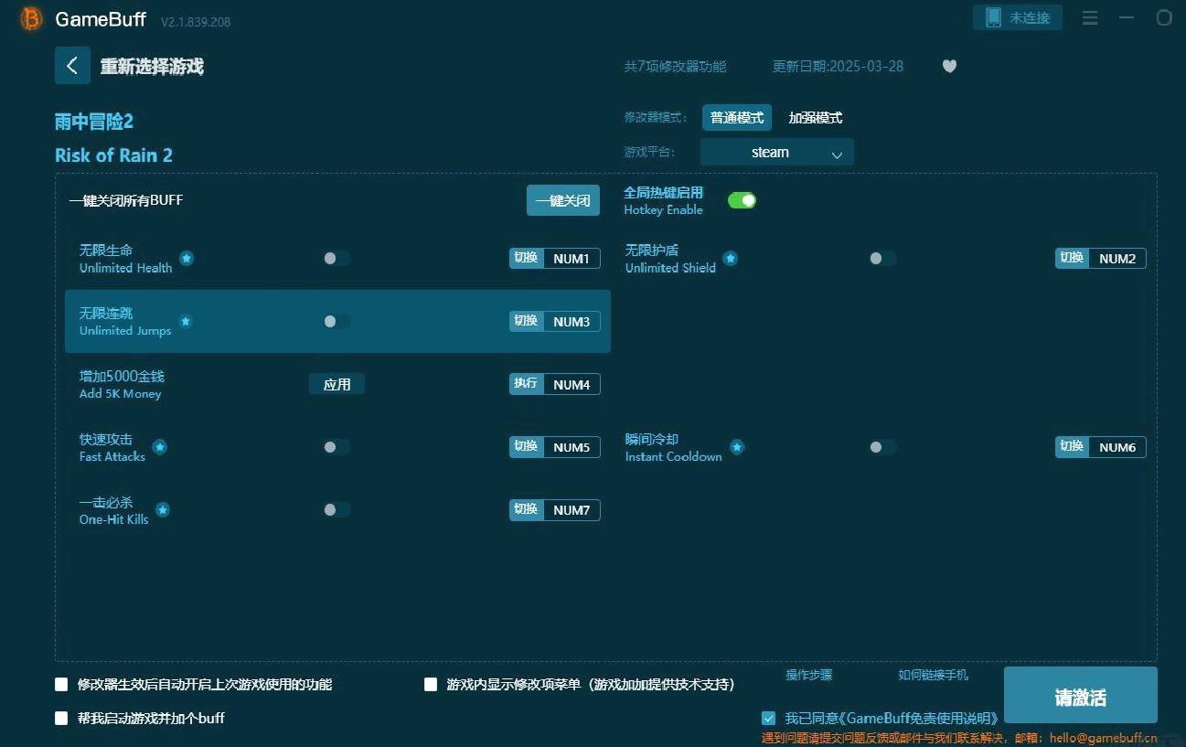1186x747 pixels.
Task: Toggle the Instant Cooldown switch
Action: (882, 447)
